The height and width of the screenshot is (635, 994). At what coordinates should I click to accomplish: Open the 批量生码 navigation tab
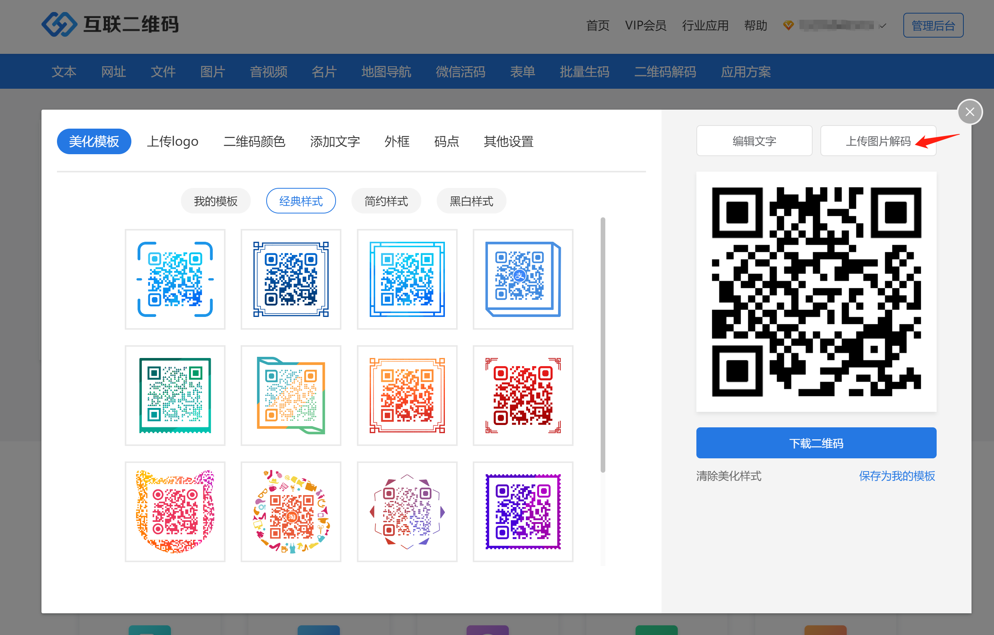(584, 72)
